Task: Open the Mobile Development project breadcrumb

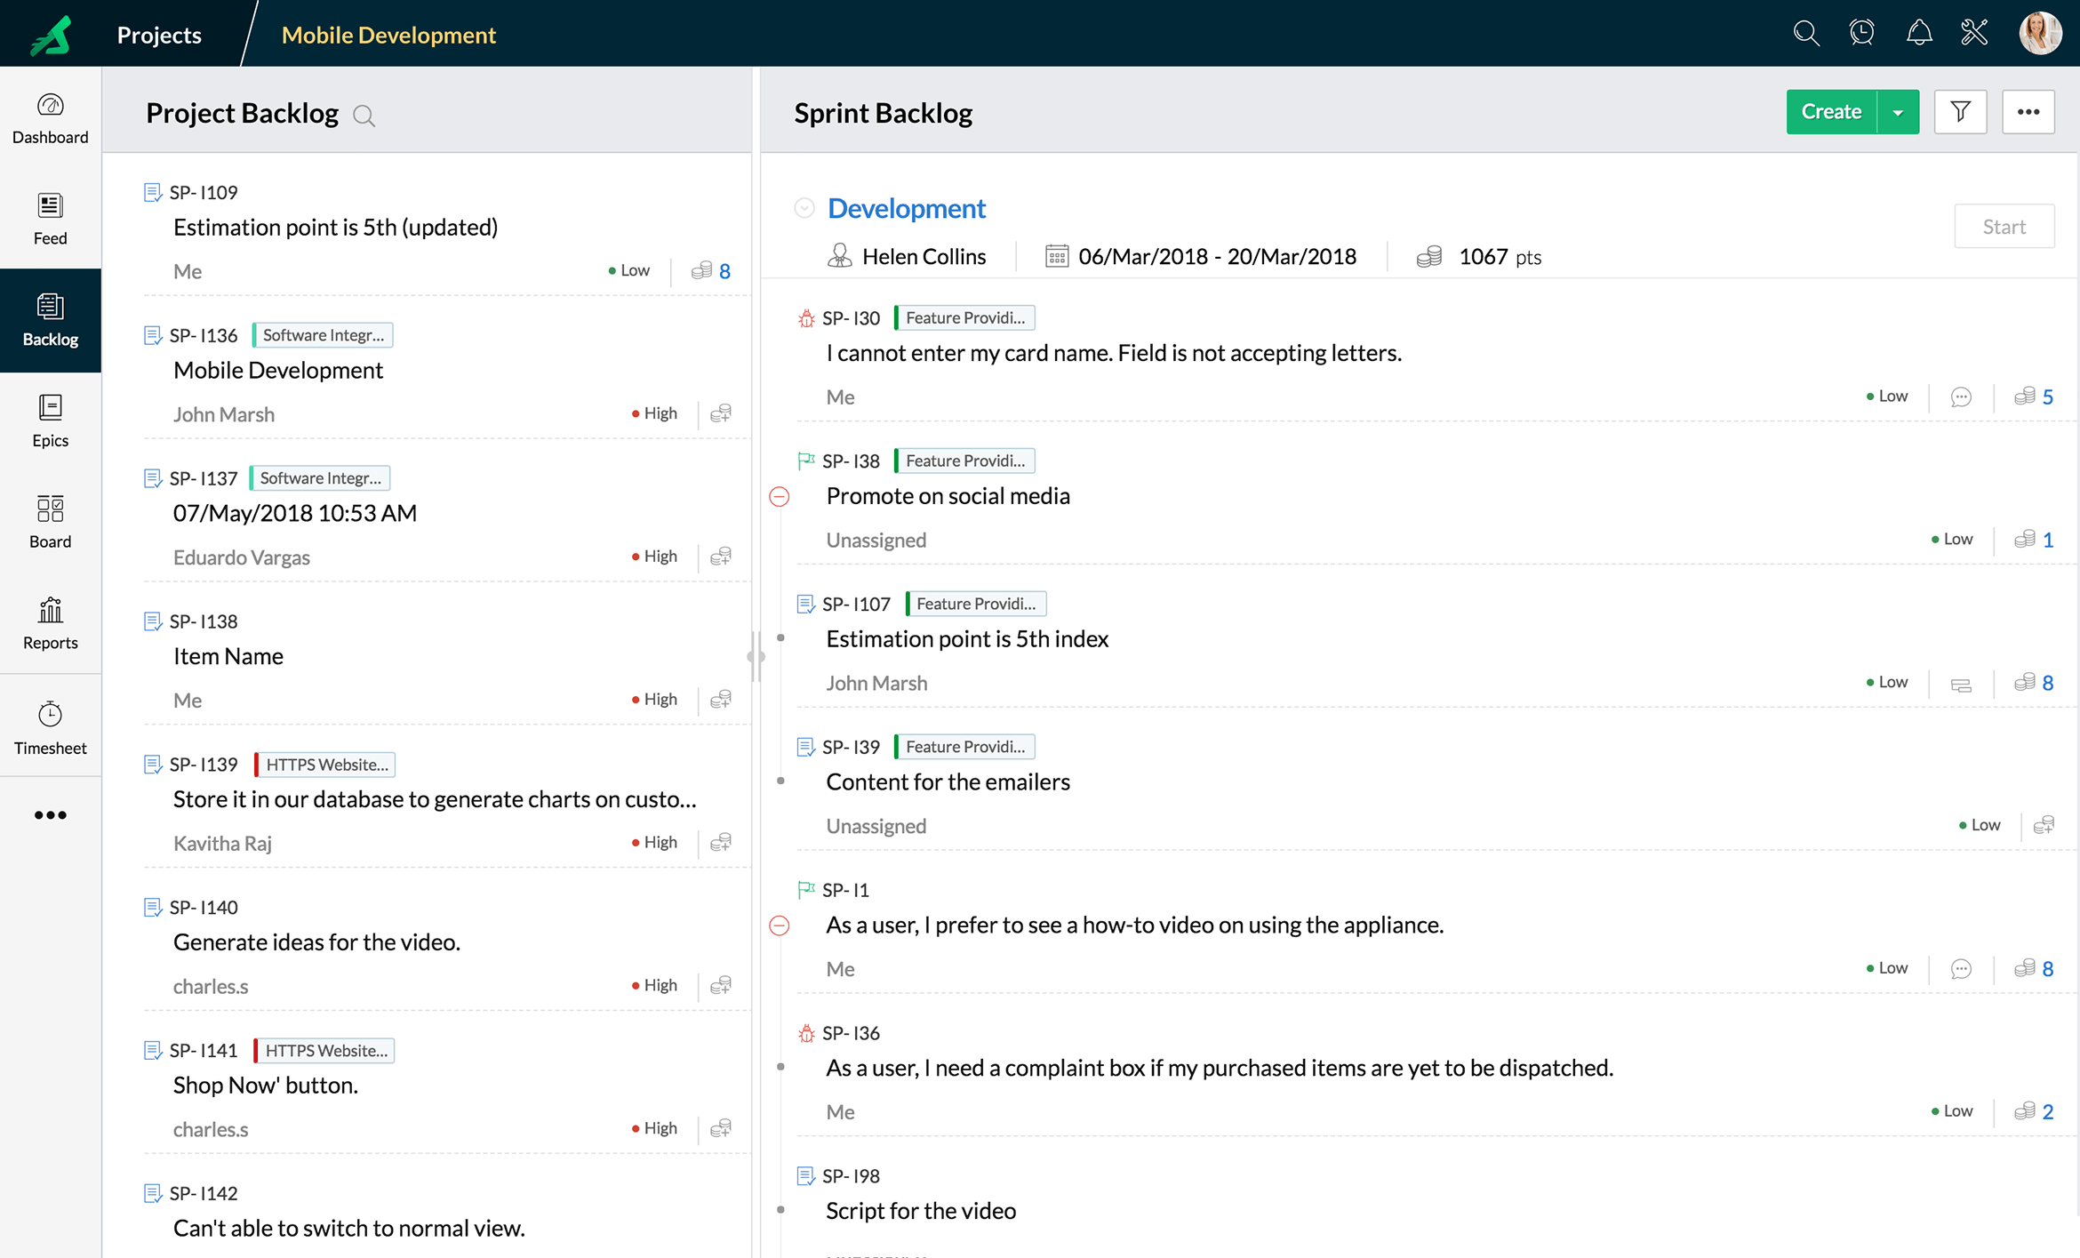Action: (388, 35)
